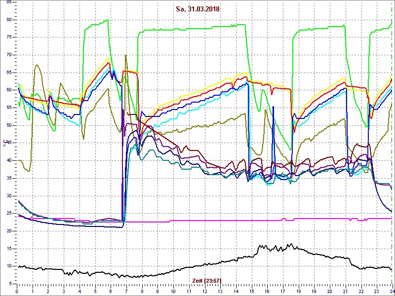Click the 75 value on temperature axis
This screenshot has width=395, height=296.
(8, 37)
